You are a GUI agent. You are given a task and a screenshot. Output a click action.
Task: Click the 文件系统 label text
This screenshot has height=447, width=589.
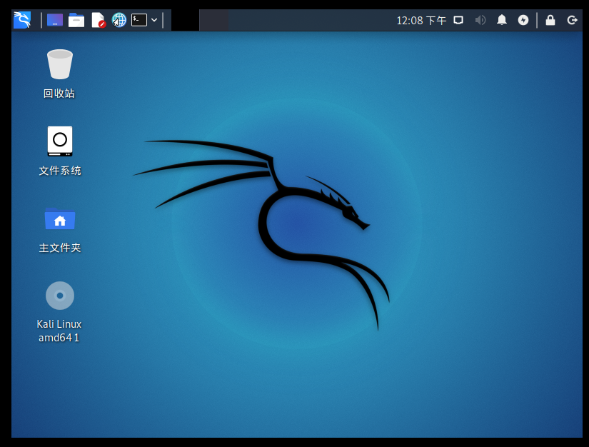click(60, 171)
